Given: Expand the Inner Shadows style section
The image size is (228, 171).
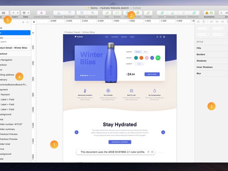Looking at the screenshot, I should pos(211,67).
